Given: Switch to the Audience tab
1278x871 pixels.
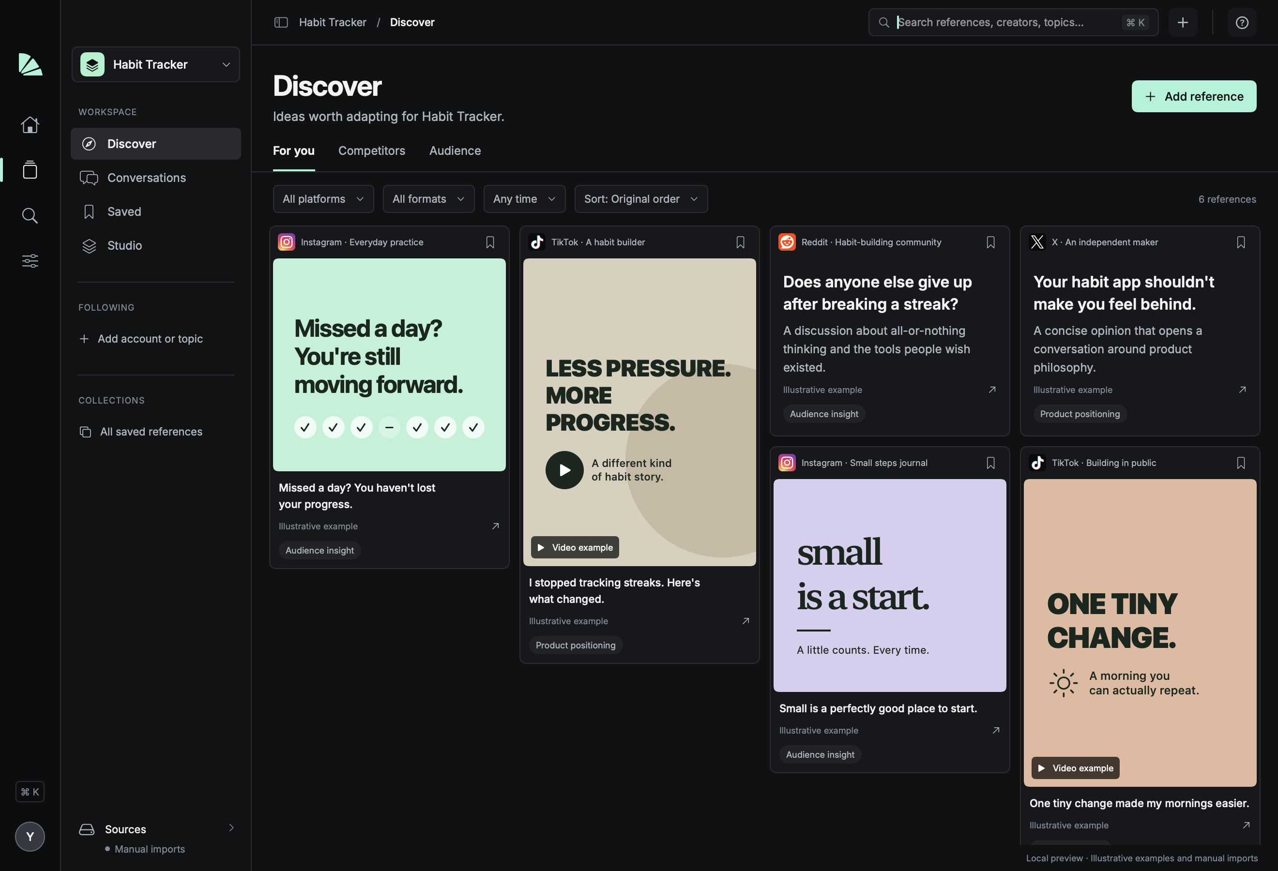Looking at the screenshot, I should pyautogui.click(x=455, y=150).
